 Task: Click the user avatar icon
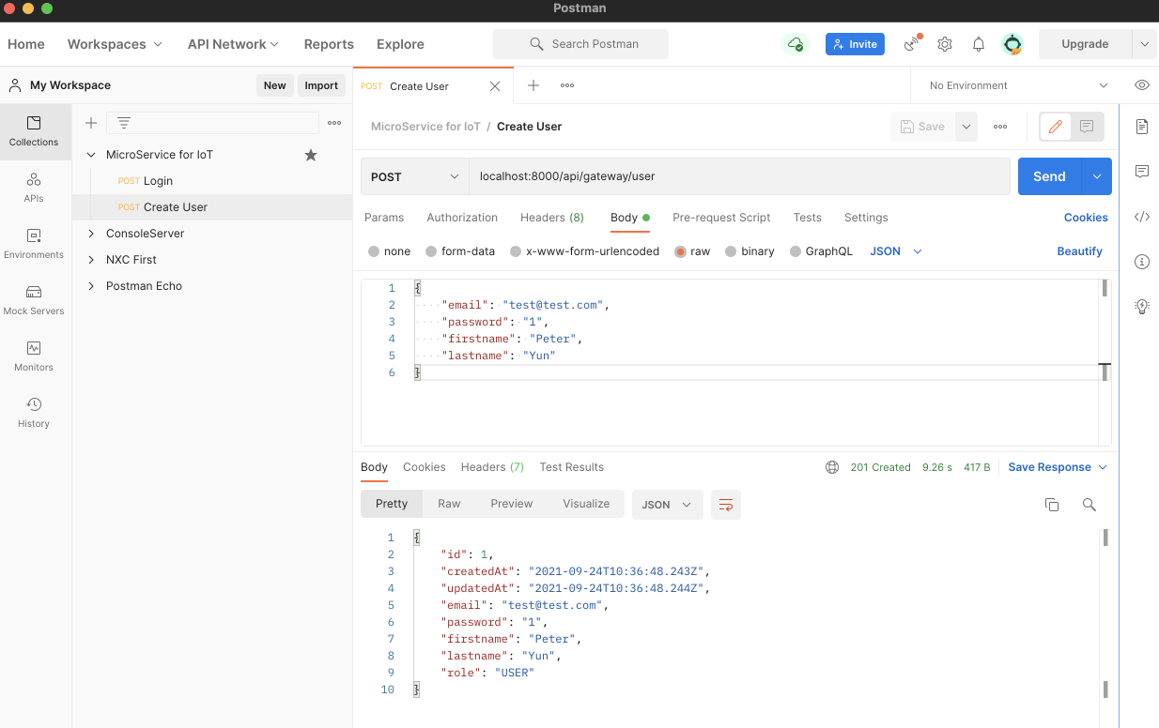[1012, 44]
